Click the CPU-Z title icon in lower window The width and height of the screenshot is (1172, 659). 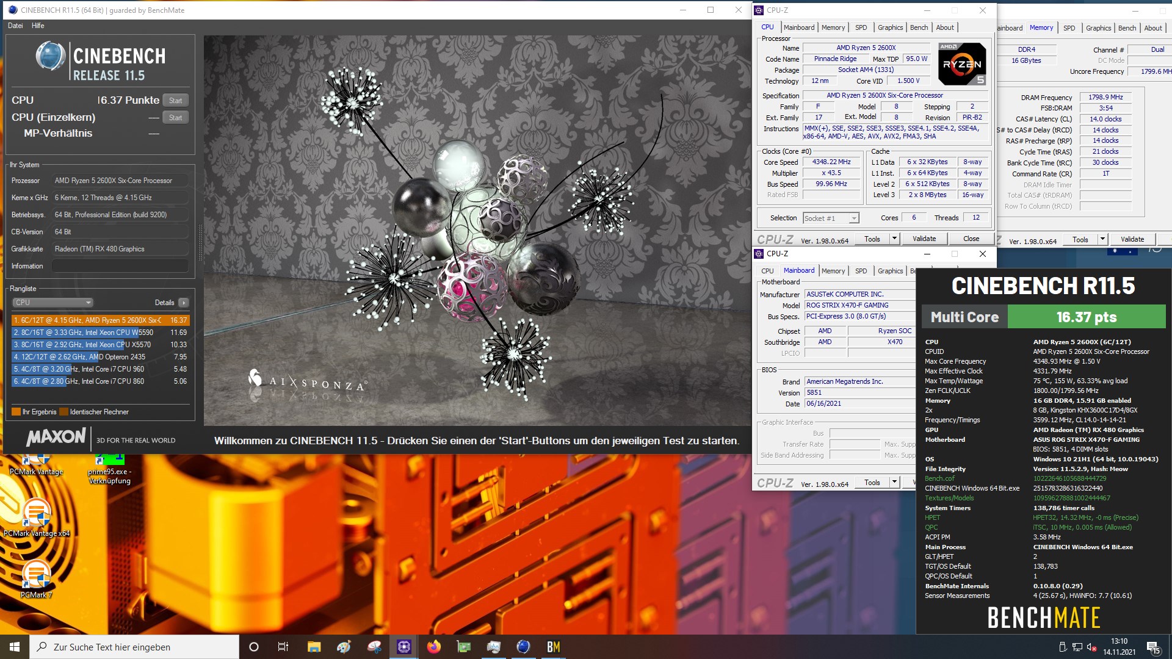point(759,254)
